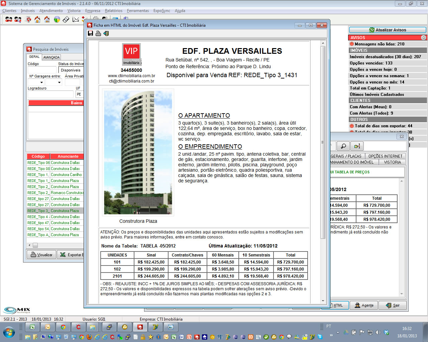Screen dimensions: 428x342
Task: Click the Ficha window vertical scrollbar down arrow
Action: coord(323,301)
